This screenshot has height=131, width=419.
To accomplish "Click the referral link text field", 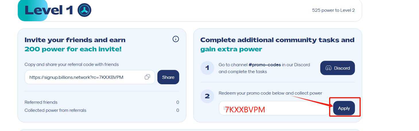I will click(90, 77).
